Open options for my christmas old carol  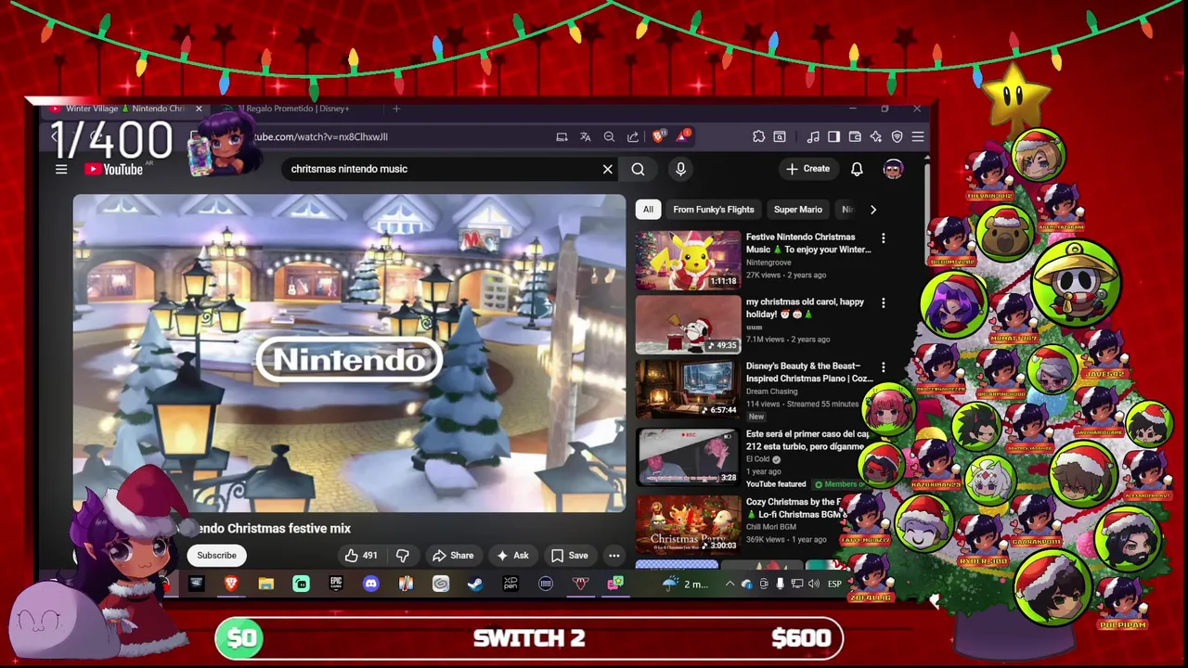[x=884, y=303]
